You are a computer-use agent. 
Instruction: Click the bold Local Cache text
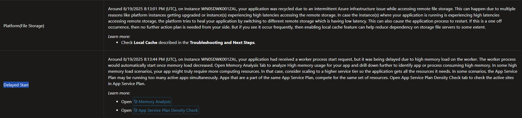coord(145,42)
